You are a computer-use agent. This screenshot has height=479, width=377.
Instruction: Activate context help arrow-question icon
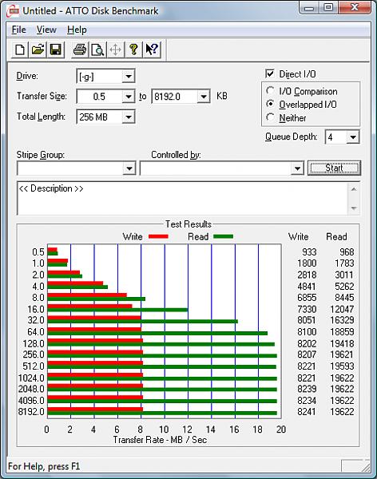tap(152, 49)
